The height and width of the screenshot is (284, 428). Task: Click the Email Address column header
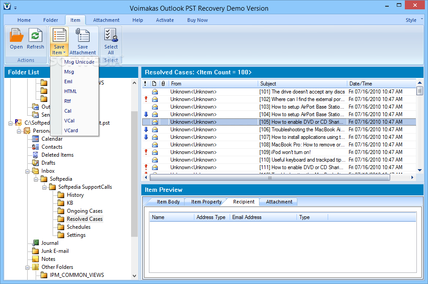point(263,217)
